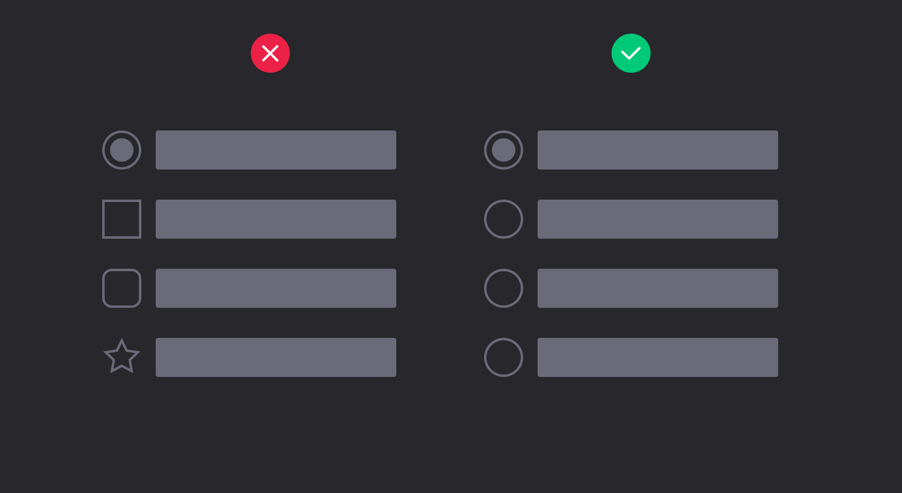Screen dimensions: 902x493
Task: Click the label bar beside bottom right radio
Action: pos(657,357)
